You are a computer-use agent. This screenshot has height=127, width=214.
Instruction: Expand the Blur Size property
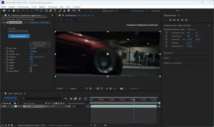4,48
